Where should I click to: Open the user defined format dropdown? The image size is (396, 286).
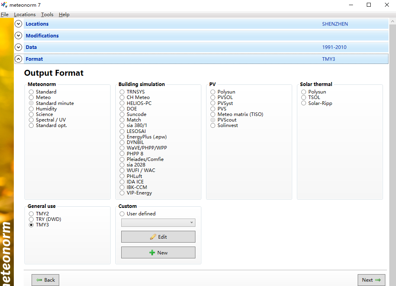tap(158, 223)
